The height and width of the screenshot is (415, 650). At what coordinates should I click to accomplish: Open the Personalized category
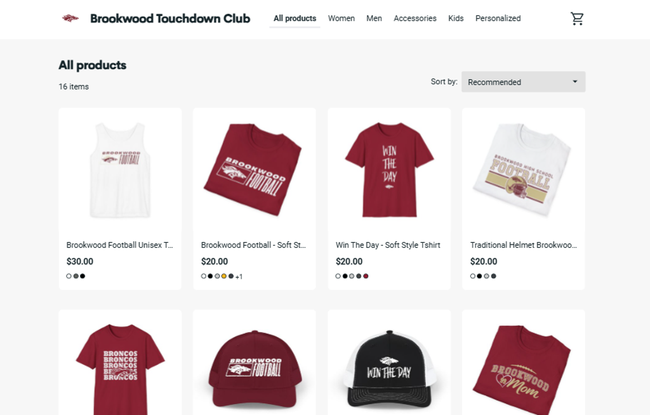click(x=498, y=18)
